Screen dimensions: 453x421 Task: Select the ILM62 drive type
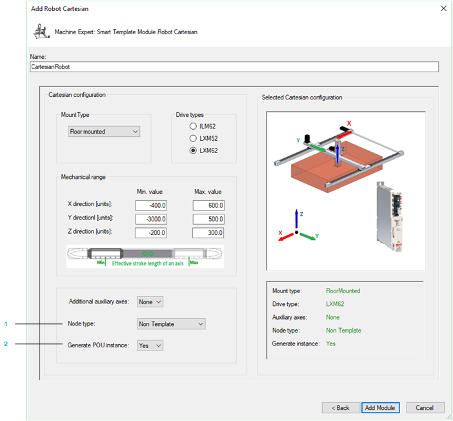pyautogui.click(x=193, y=126)
